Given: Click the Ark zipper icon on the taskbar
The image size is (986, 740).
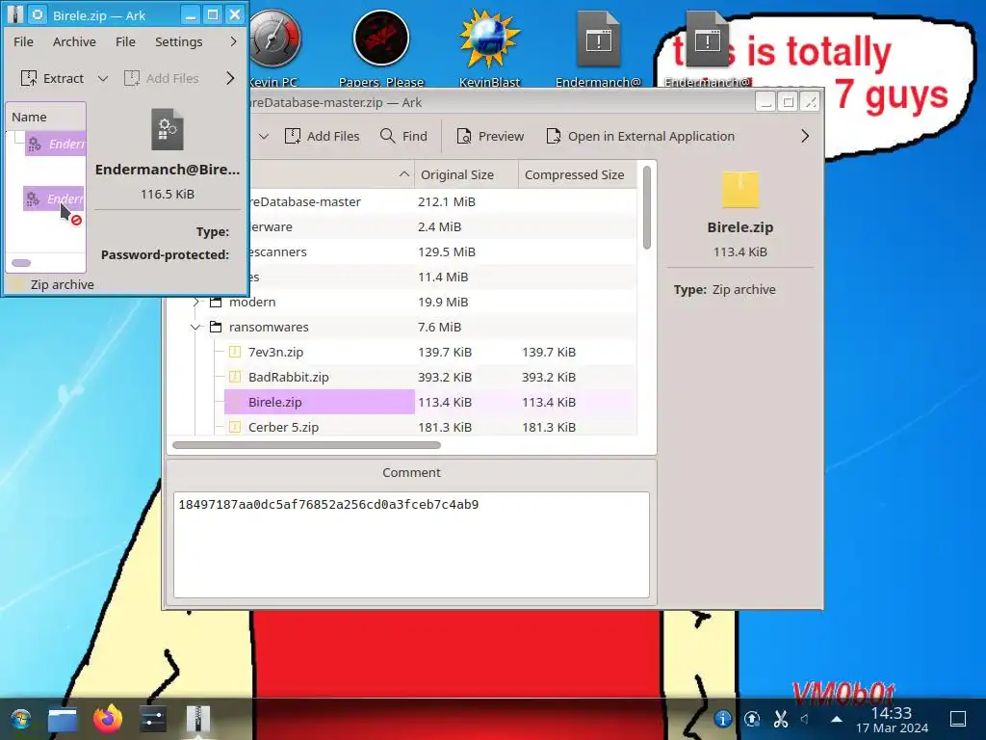Looking at the screenshot, I should point(198,719).
